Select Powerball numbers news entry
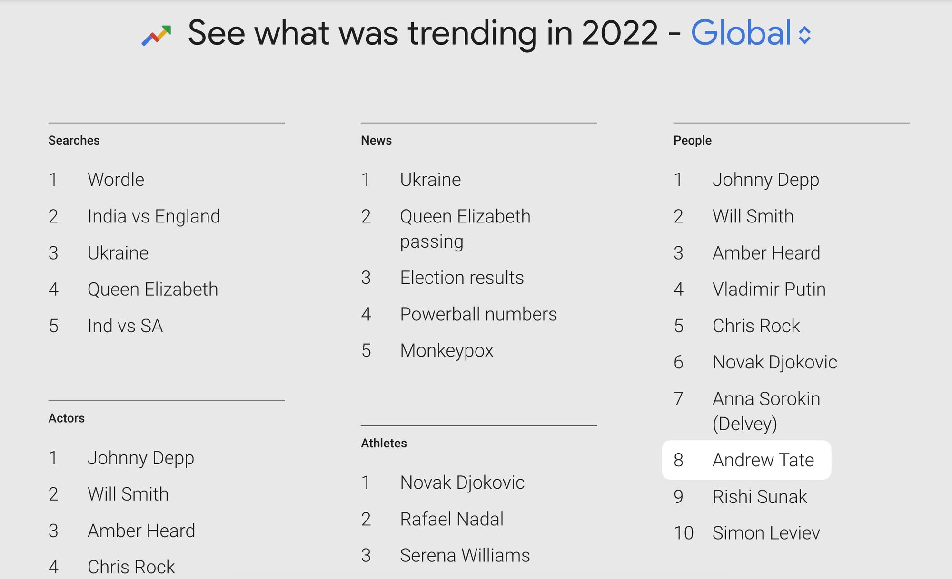 [478, 314]
